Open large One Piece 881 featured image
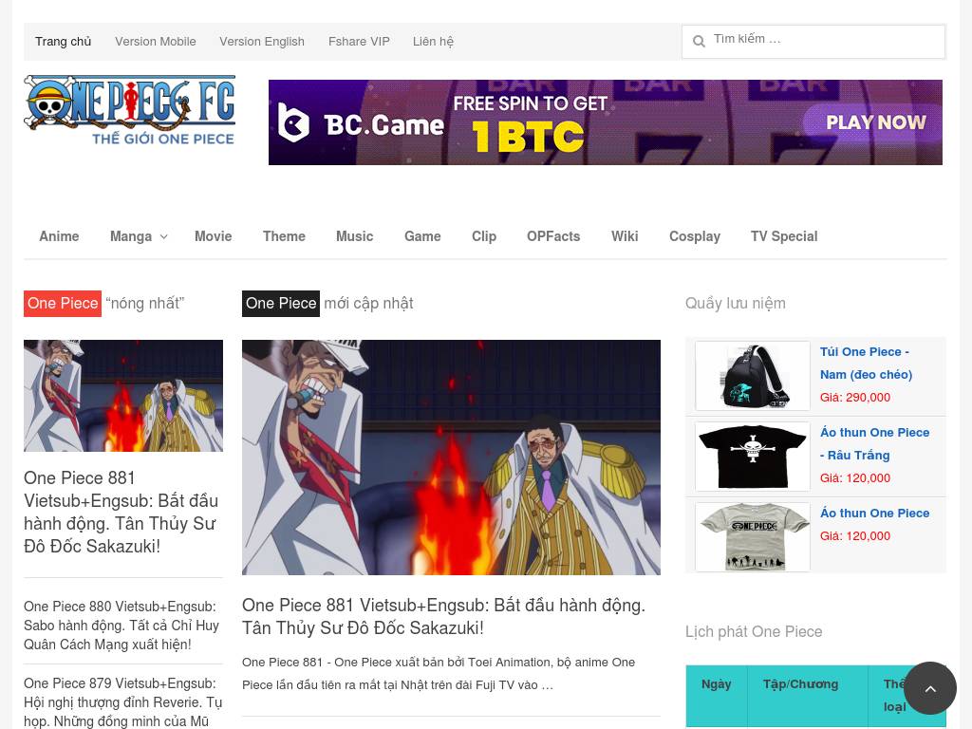972x729 pixels. coord(451,458)
